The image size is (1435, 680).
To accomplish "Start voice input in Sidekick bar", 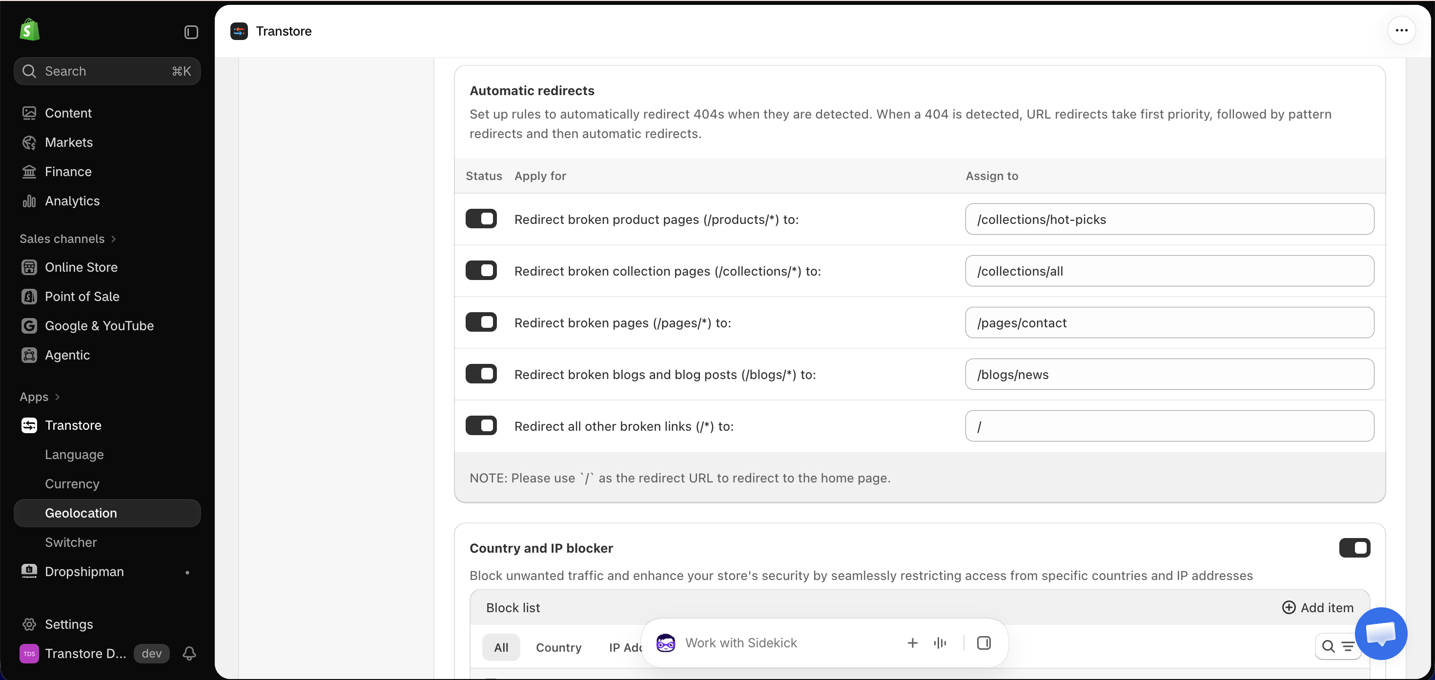I will click(x=940, y=643).
